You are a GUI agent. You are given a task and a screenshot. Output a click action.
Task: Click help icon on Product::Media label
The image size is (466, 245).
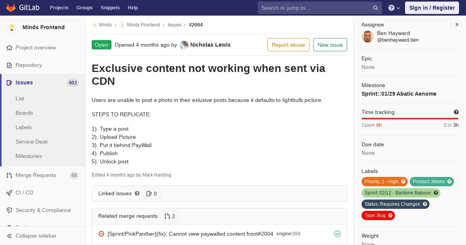click(449, 182)
